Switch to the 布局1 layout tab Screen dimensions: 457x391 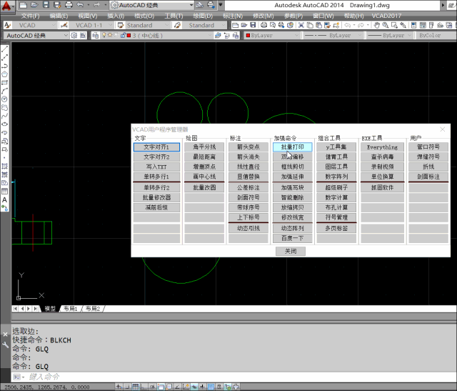click(x=70, y=309)
